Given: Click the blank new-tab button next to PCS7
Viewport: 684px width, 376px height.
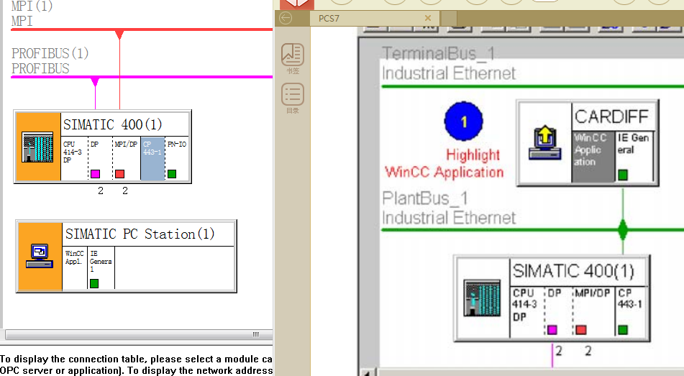Looking at the screenshot, I should click(449, 18).
